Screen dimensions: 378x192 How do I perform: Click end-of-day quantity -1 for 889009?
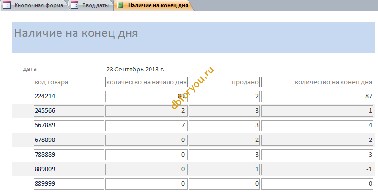click(x=317, y=169)
